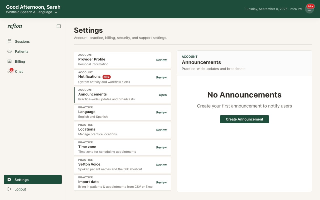Open Chat from the sidebar
Screen dimensions: 320x200
(x=33, y=71)
